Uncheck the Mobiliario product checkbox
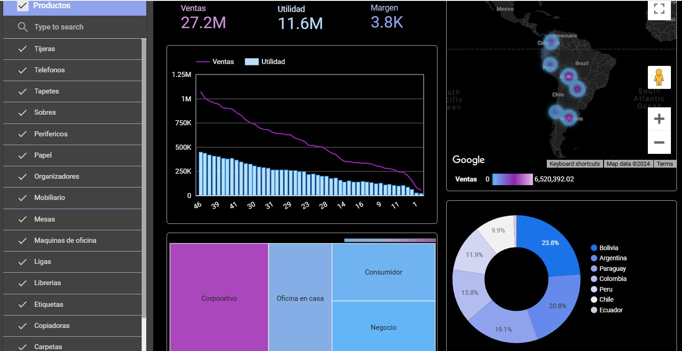The image size is (682, 351). [23, 198]
